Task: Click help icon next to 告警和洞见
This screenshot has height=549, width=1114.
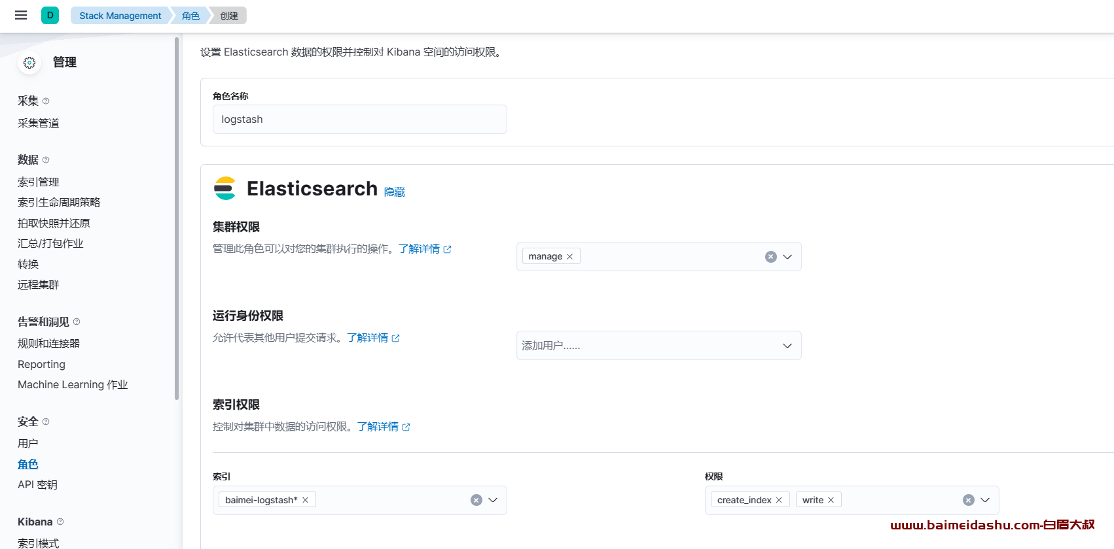Action: 77,322
